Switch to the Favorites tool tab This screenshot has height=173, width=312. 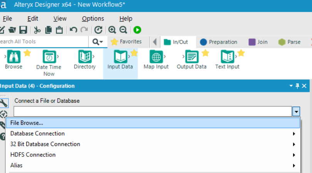pyautogui.click(x=126, y=42)
